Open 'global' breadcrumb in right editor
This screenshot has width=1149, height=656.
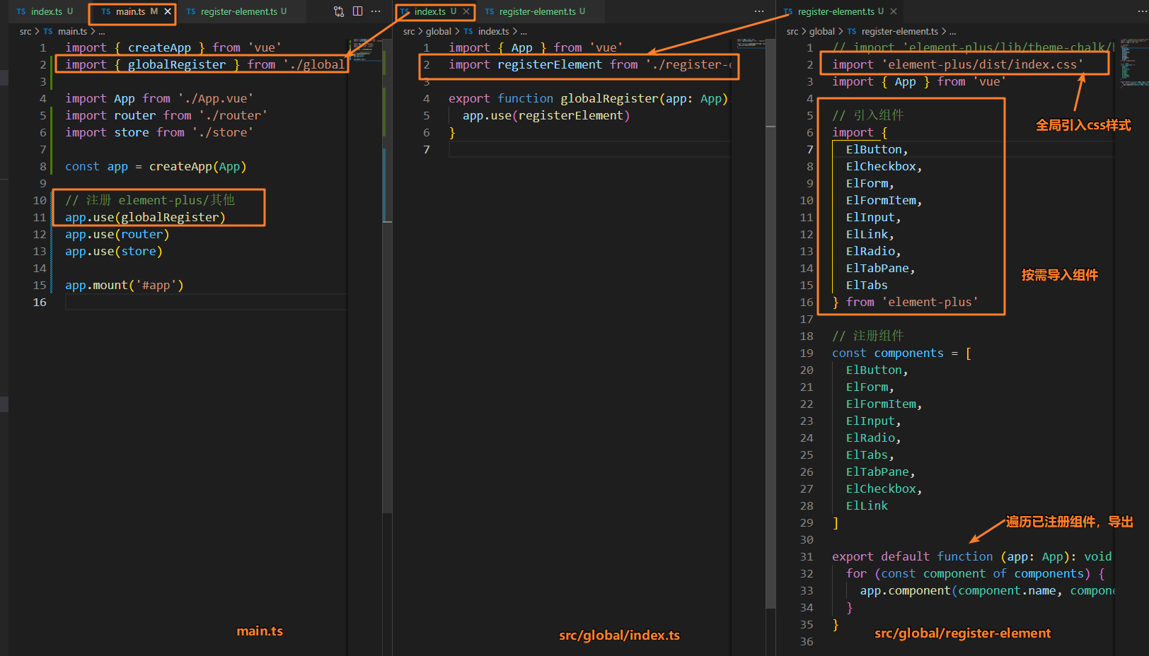[822, 31]
